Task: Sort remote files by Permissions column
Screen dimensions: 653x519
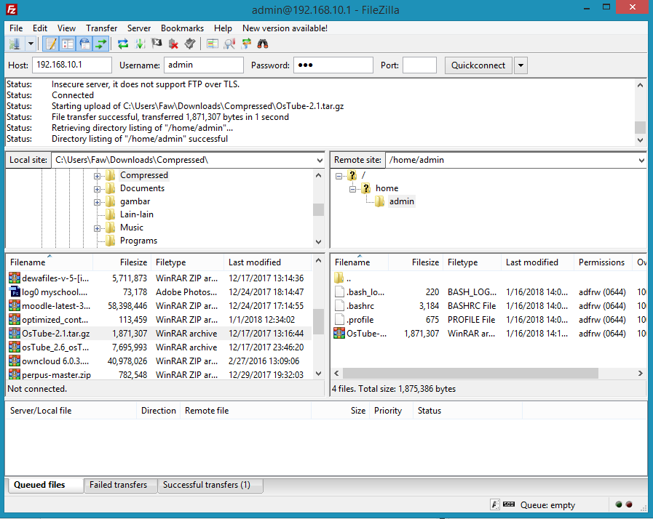Action: pyautogui.click(x=603, y=262)
